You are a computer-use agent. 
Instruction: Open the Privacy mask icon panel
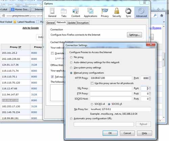click(105, 12)
